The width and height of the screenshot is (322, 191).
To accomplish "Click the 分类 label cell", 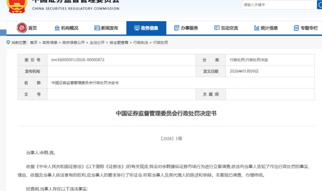I will pos(211,60).
